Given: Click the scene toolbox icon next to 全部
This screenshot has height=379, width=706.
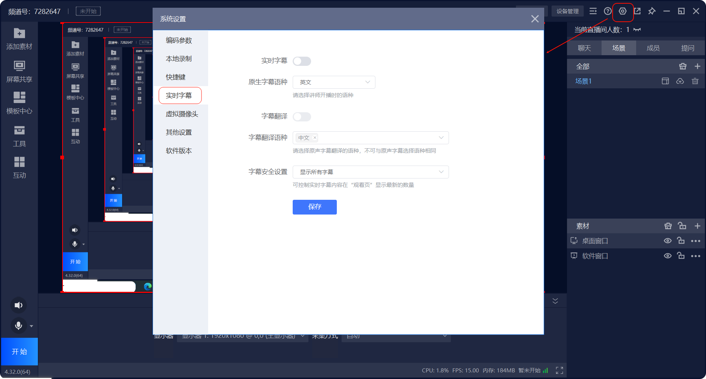Looking at the screenshot, I should pyautogui.click(x=683, y=66).
